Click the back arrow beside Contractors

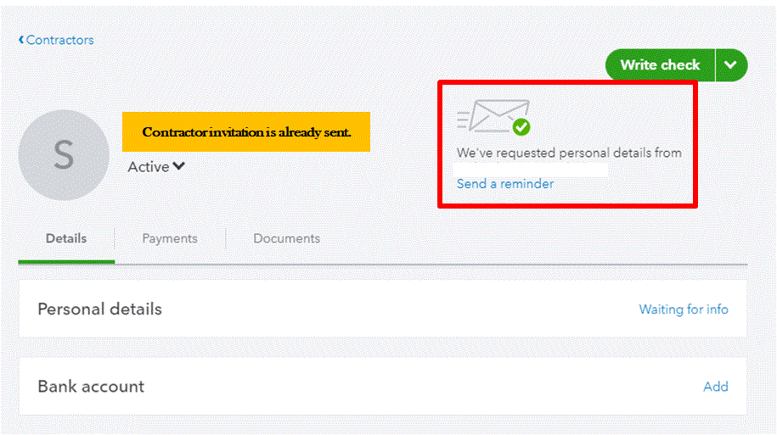pyautogui.click(x=21, y=40)
